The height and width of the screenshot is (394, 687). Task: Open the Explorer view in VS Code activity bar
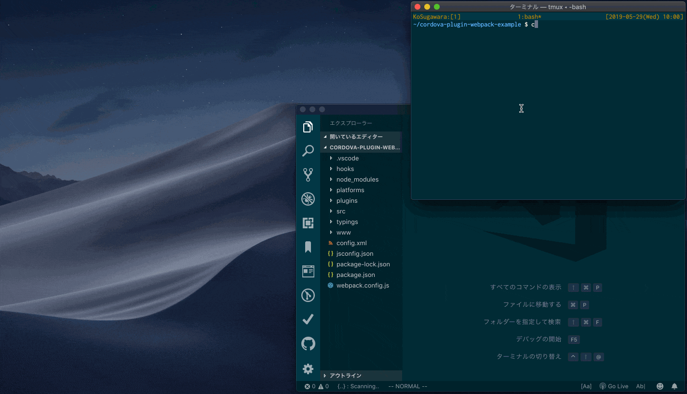pyautogui.click(x=308, y=127)
